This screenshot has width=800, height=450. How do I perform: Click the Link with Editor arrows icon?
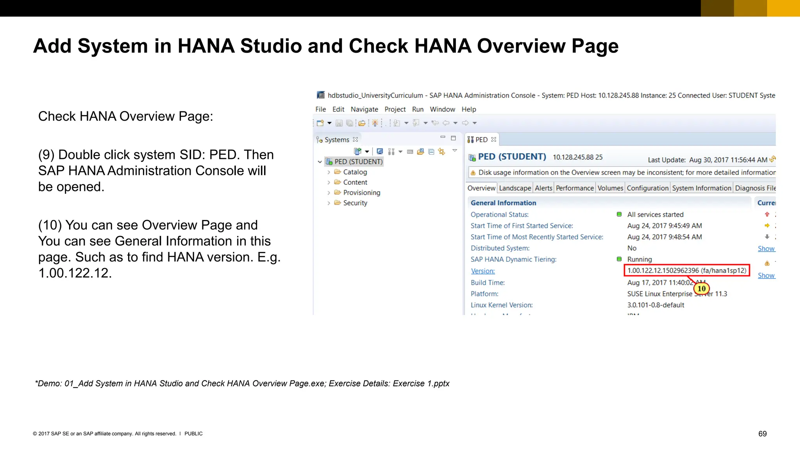(x=441, y=152)
